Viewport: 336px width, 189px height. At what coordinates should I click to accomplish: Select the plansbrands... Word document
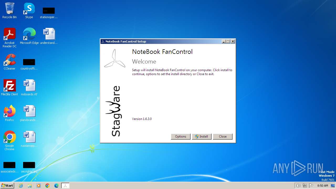pyautogui.click(x=29, y=113)
